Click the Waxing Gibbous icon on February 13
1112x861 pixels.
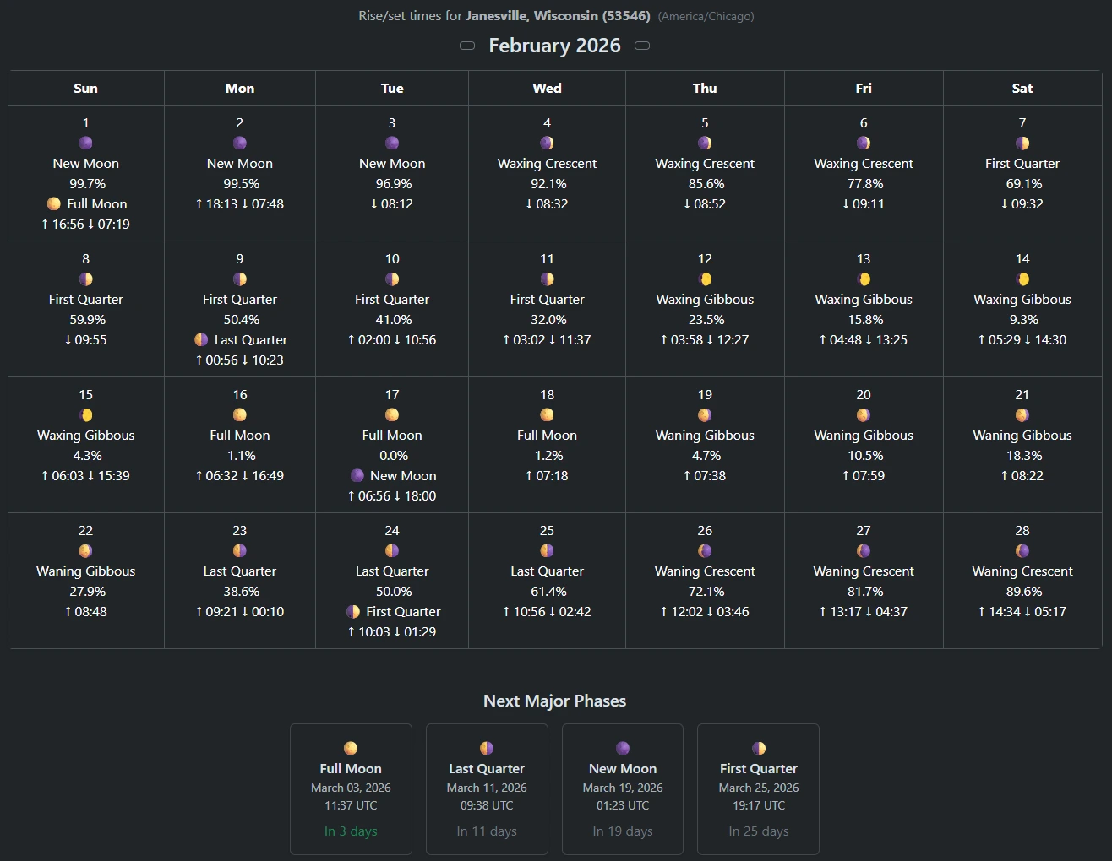864,279
